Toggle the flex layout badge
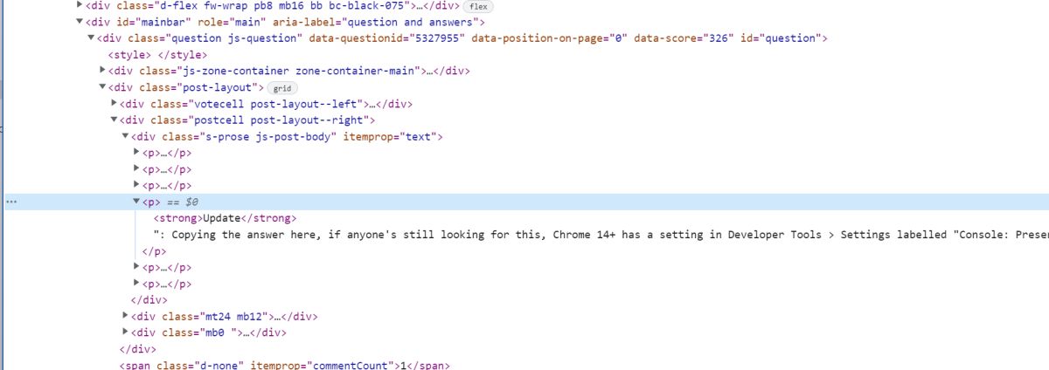The height and width of the screenshot is (370, 1049). 478,5
